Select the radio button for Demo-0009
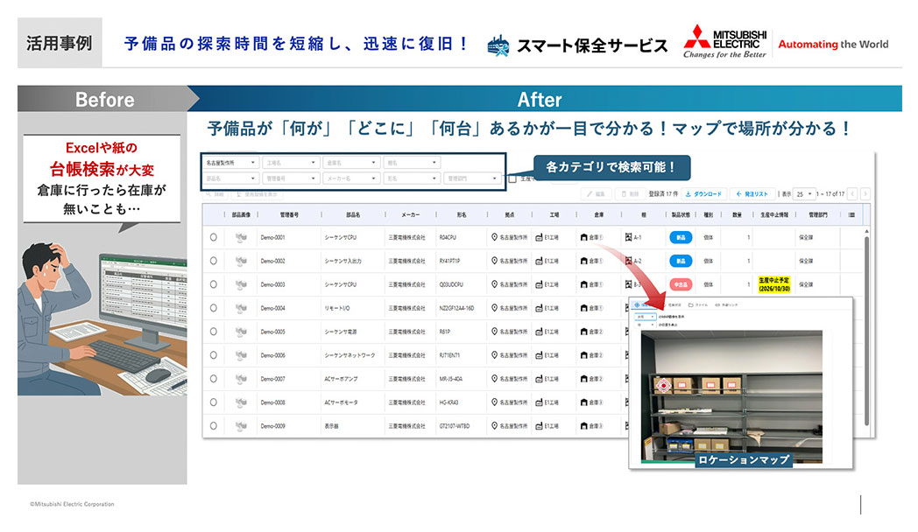The image size is (918, 532). [x=213, y=425]
